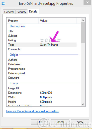Select the Tags property label

click(11, 45)
